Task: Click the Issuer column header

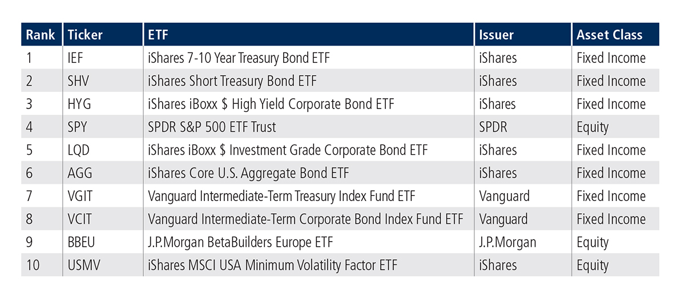Action: coord(497,35)
